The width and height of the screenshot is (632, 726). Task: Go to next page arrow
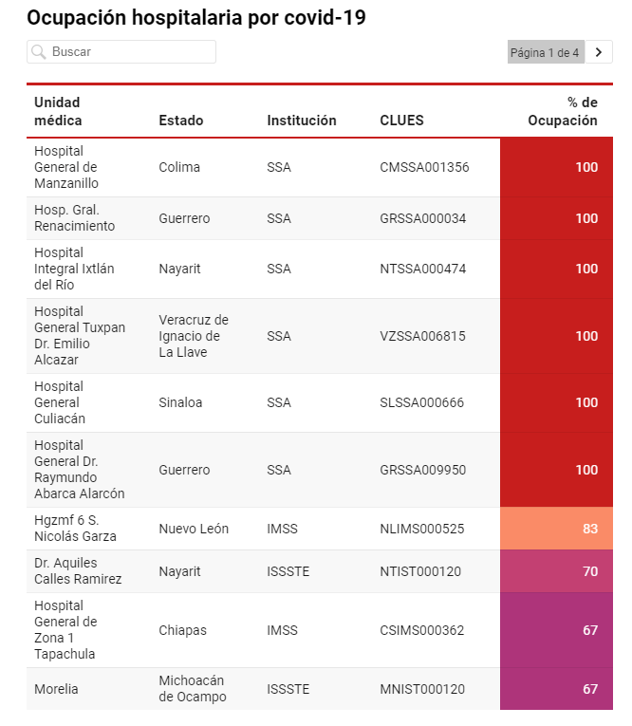click(x=598, y=52)
